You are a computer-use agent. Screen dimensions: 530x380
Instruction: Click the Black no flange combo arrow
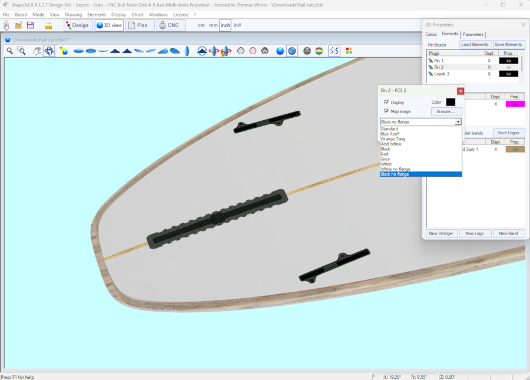(458, 122)
